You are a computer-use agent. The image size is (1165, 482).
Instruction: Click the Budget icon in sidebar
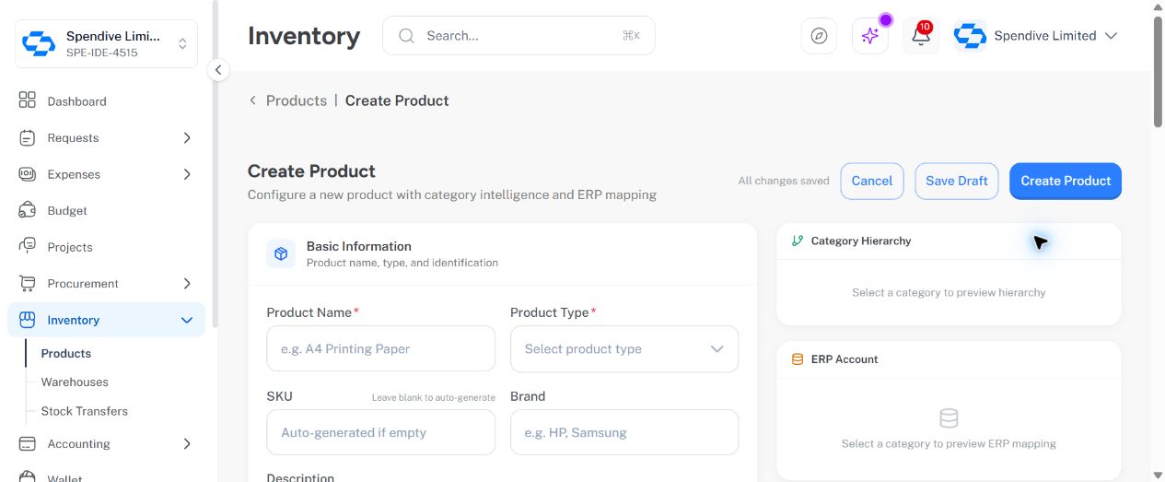pyautogui.click(x=28, y=210)
